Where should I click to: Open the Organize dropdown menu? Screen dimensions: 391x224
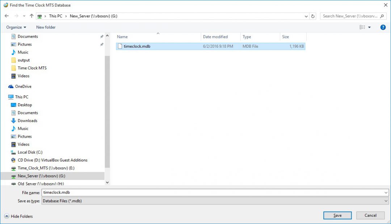pyautogui.click(x=16, y=27)
